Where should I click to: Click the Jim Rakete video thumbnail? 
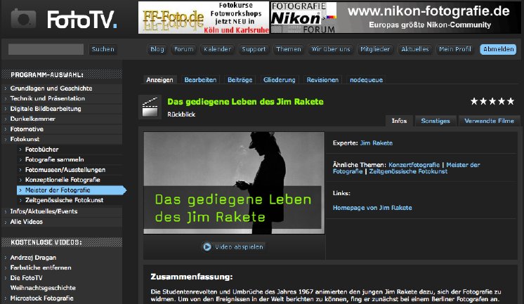tap(234, 183)
